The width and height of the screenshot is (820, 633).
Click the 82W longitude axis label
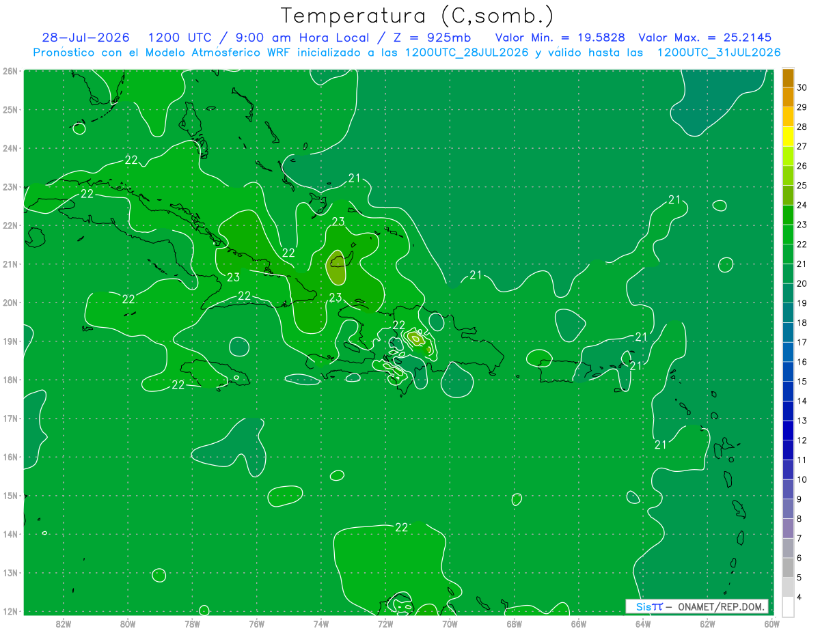(x=63, y=623)
